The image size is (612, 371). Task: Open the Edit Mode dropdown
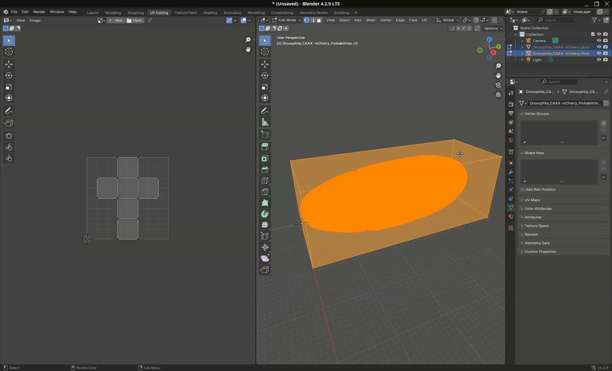287,20
